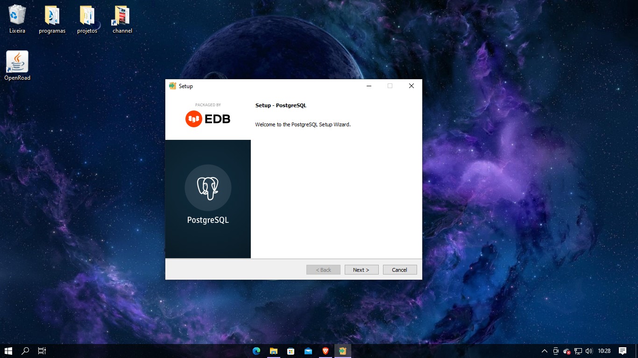638x358 pixels.
Task: Select the Lixeira recycle bin icon
Action: coord(17,19)
